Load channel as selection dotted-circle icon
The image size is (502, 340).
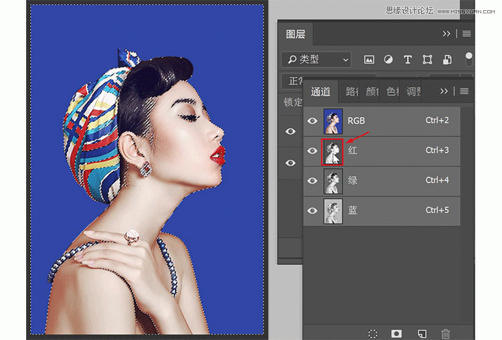coord(373,333)
